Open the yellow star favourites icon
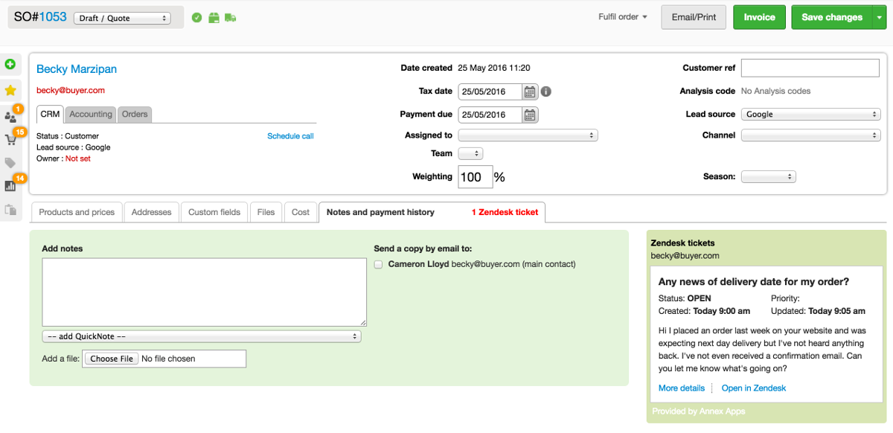Screen dimensions: 893x433 click(10, 90)
